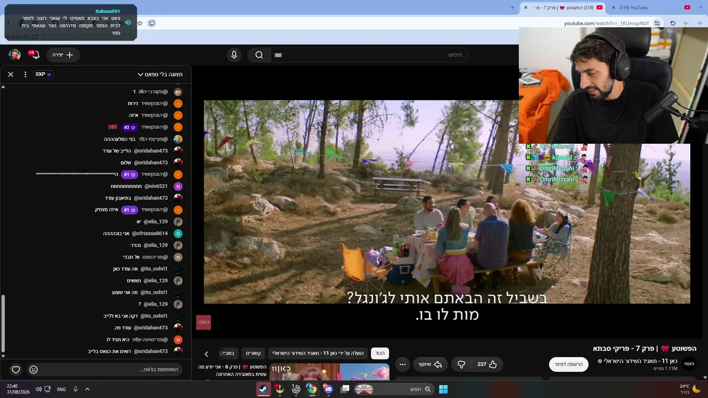Click the site settings icon in address bar
This screenshot has height=398, width=708.
[x=657, y=23]
